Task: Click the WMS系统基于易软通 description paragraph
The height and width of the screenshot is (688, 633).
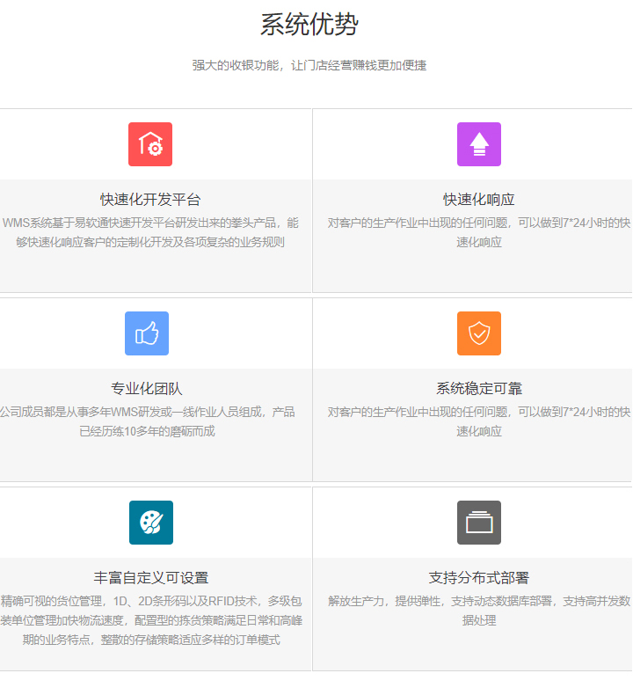Action: point(150,232)
